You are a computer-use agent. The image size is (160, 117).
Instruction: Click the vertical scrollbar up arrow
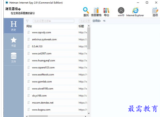(89, 26)
